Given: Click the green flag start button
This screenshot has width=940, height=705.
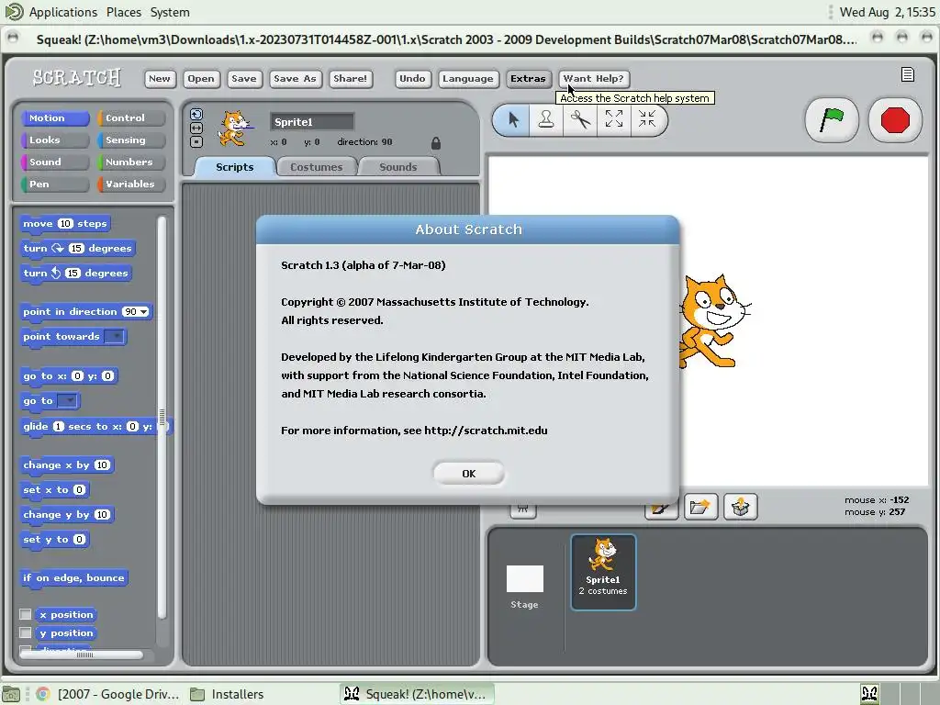Looking at the screenshot, I should (x=832, y=120).
